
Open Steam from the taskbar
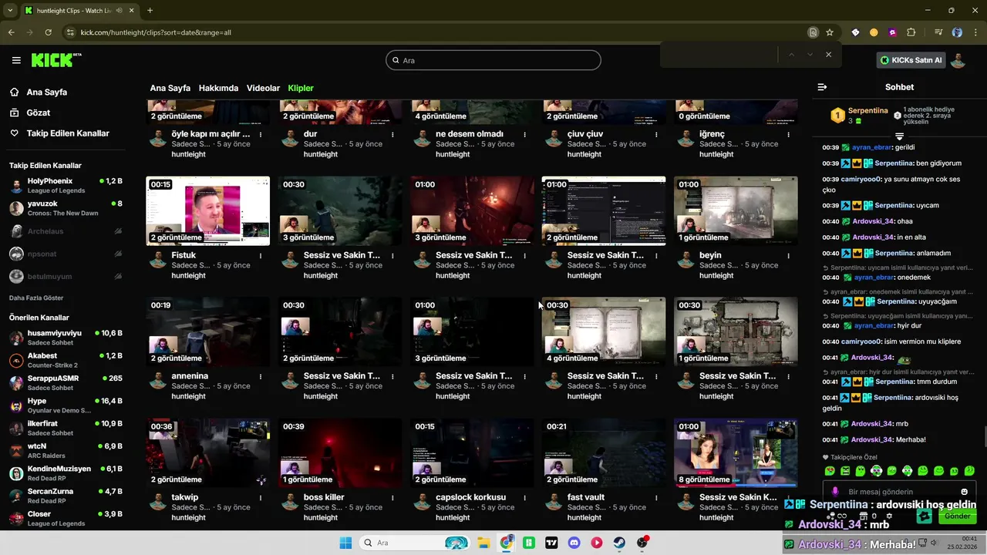pos(620,543)
